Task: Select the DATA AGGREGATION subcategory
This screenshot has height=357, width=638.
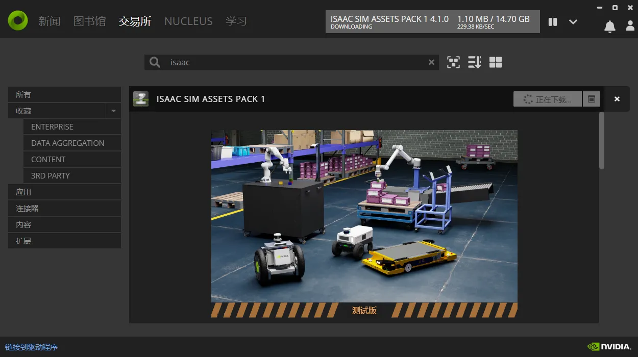Action: [72, 143]
